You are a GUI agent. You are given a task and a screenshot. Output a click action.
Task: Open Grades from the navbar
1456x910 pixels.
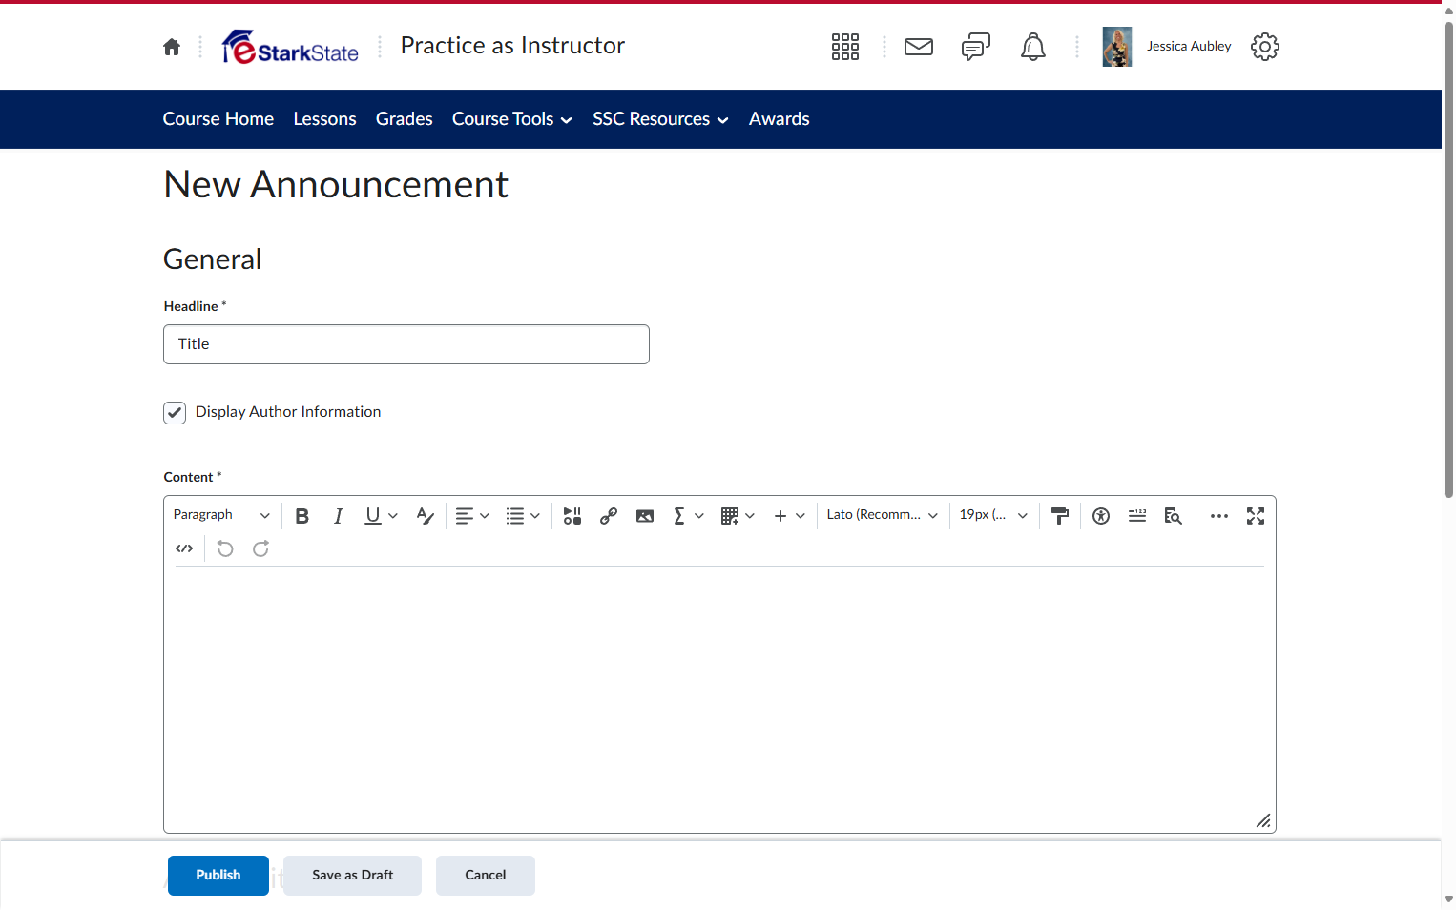click(405, 119)
